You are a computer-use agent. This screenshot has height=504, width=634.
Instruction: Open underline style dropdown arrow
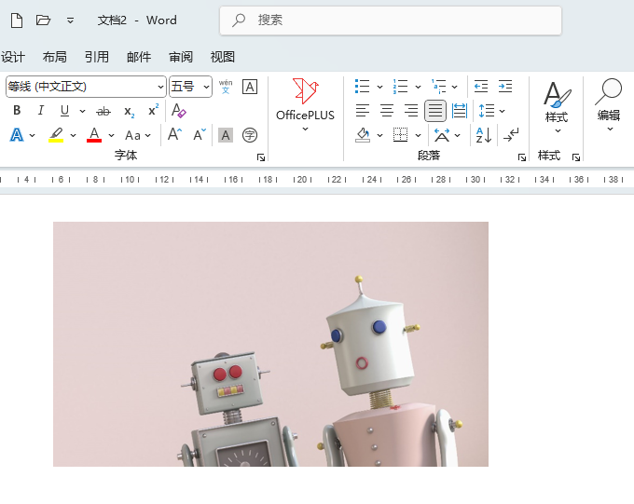(x=82, y=111)
